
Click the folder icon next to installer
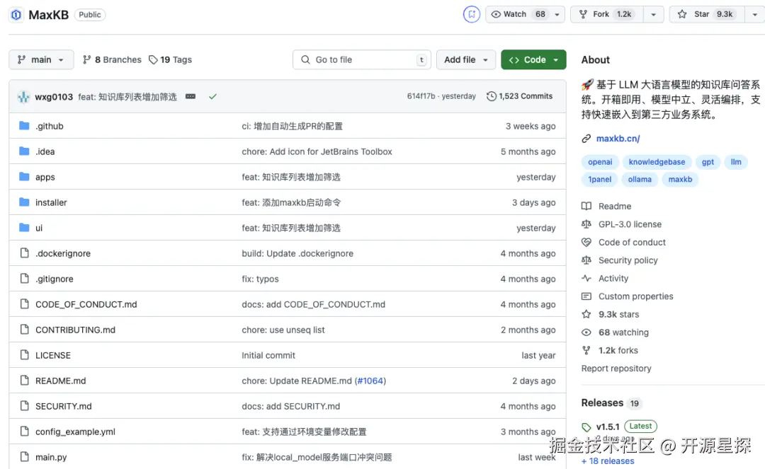(x=24, y=202)
